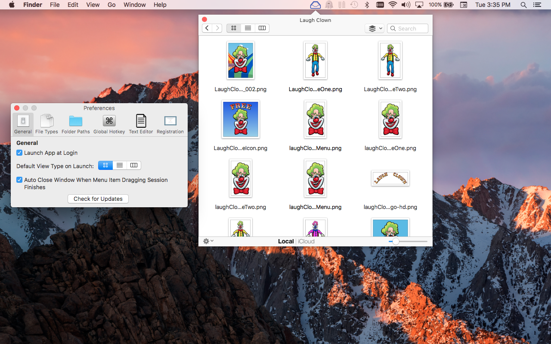This screenshot has width=551, height=344.
Task: Select the laughClo...go-hd.png thumbnail
Action: (390, 178)
